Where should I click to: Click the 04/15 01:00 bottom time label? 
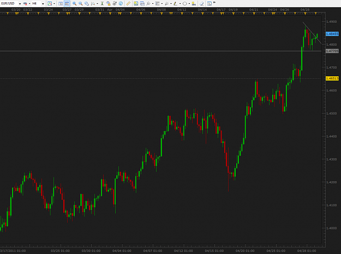tap(214, 251)
